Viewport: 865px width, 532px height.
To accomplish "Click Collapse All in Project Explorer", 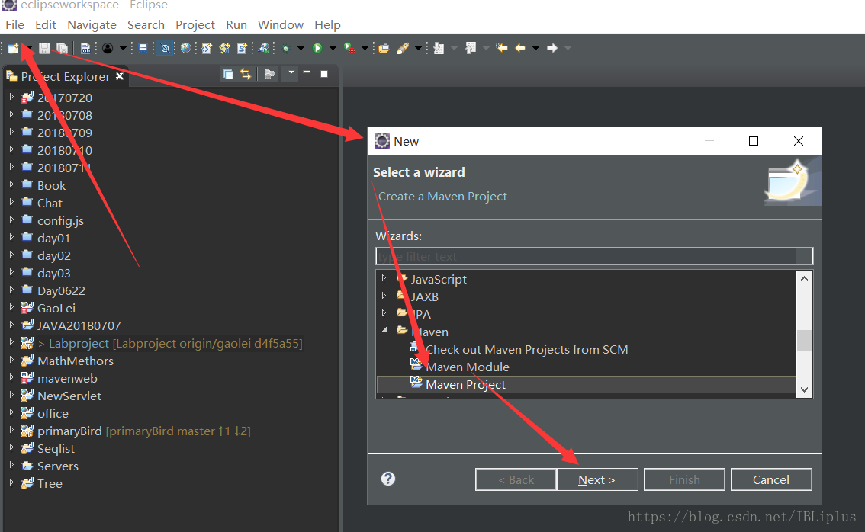I will coord(228,74).
